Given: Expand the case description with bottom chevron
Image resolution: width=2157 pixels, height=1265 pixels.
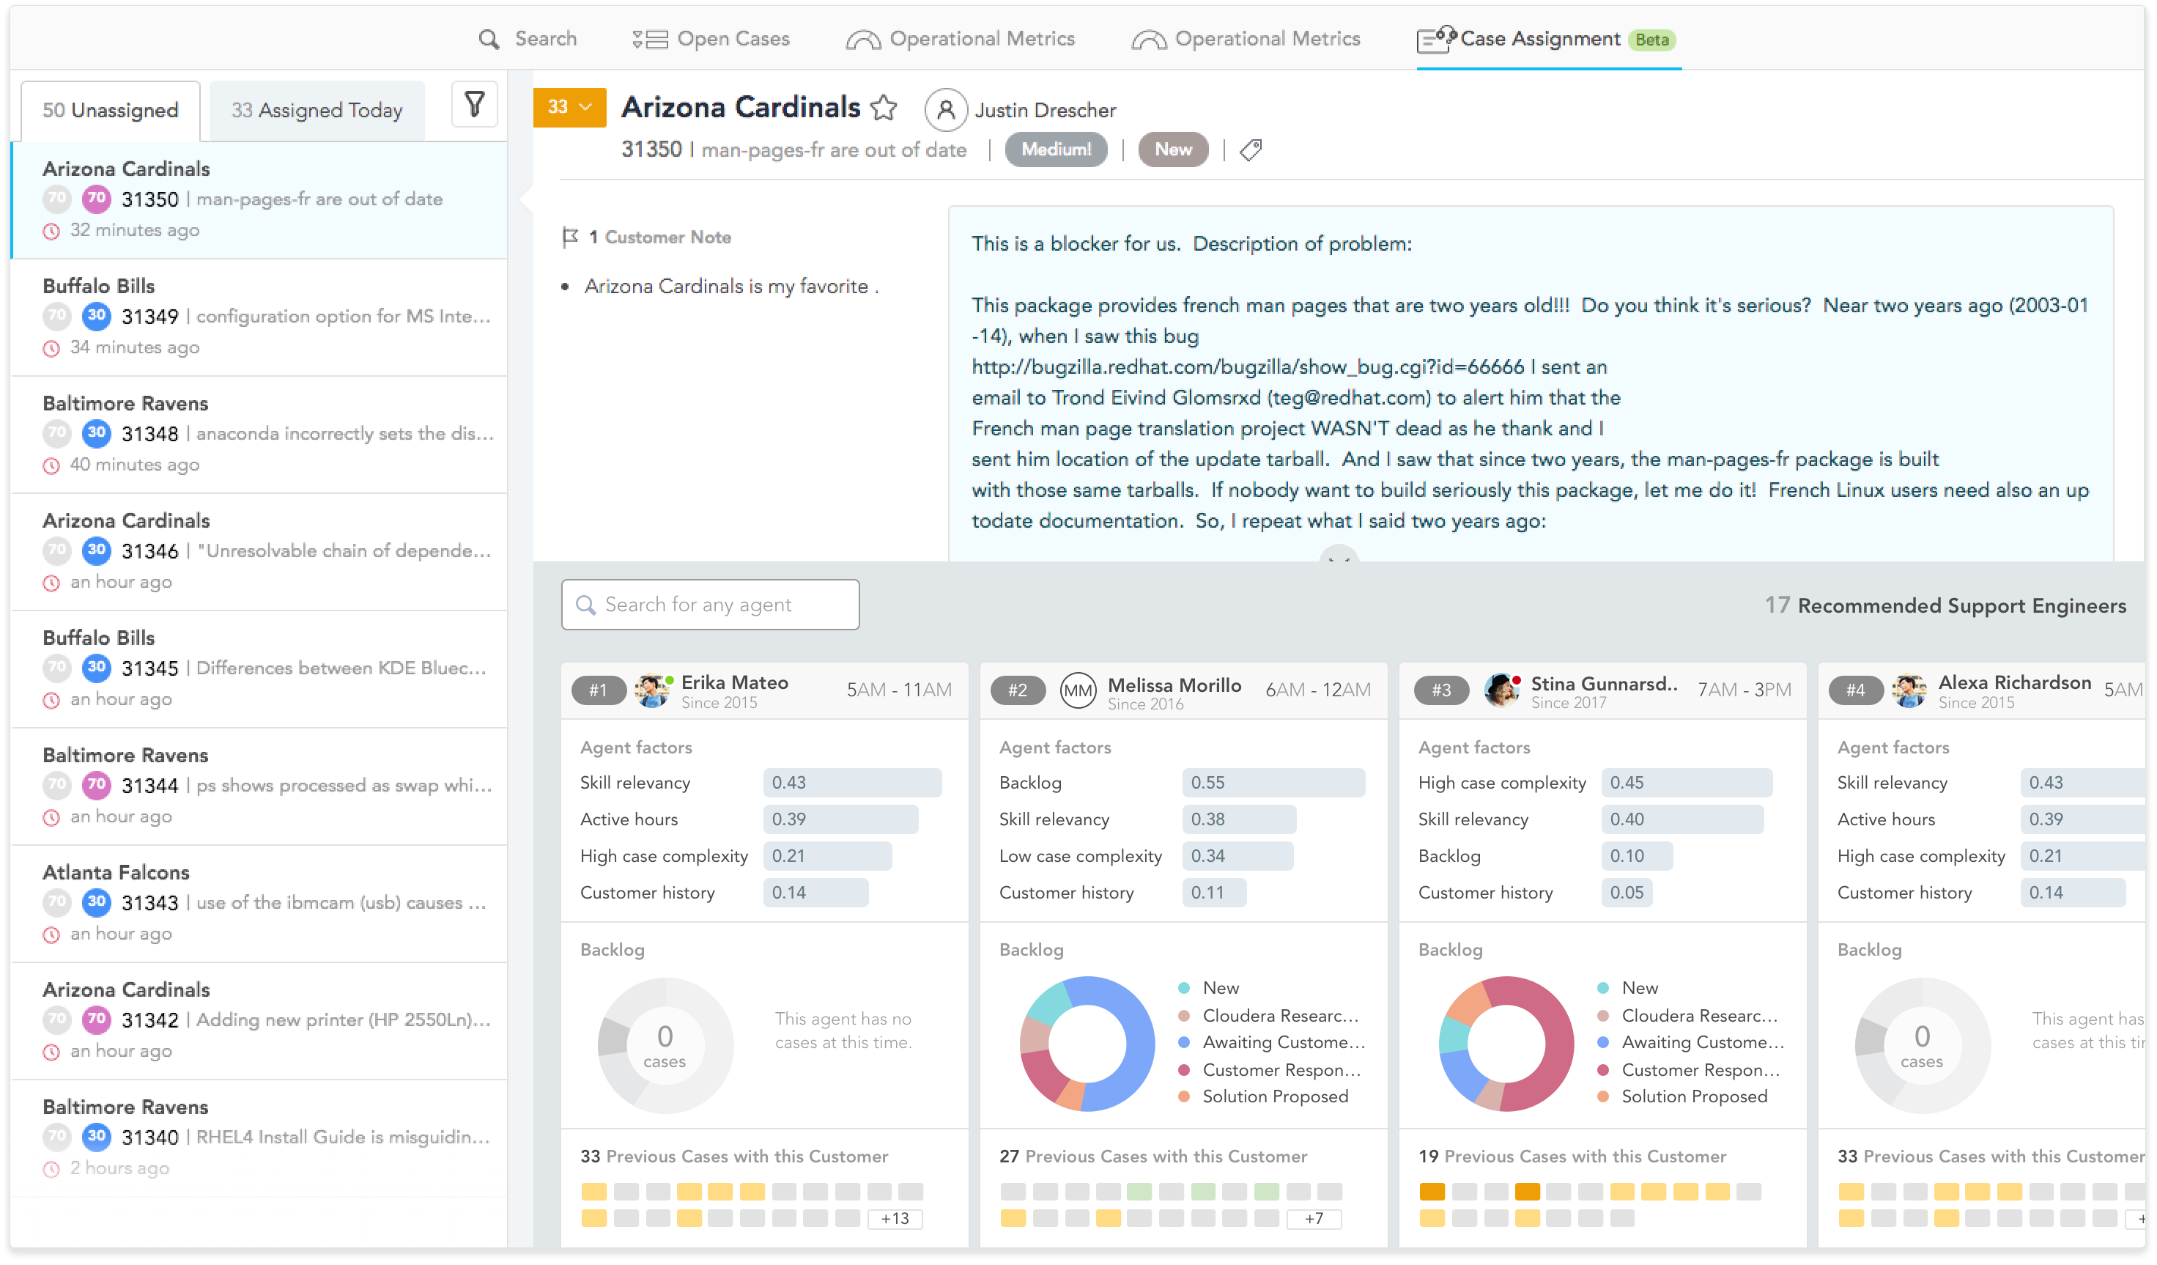Looking at the screenshot, I should click(1339, 555).
